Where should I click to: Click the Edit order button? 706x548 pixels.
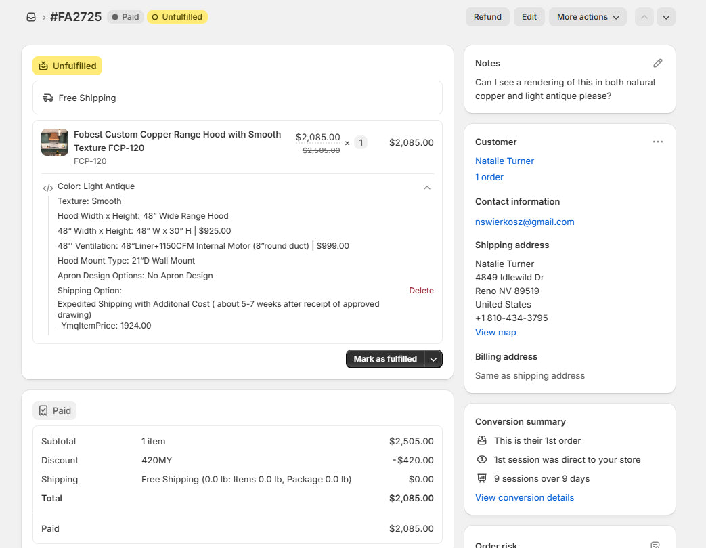point(529,17)
